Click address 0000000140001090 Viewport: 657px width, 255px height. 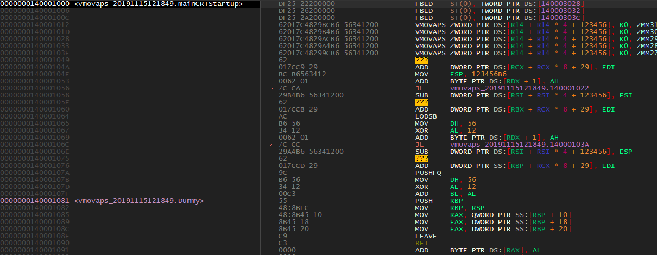[35, 243]
